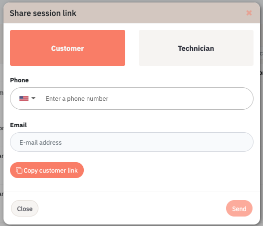The image size is (263, 226).
Task: Select the Customer recipient tab
Action: [x=67, y=48]
